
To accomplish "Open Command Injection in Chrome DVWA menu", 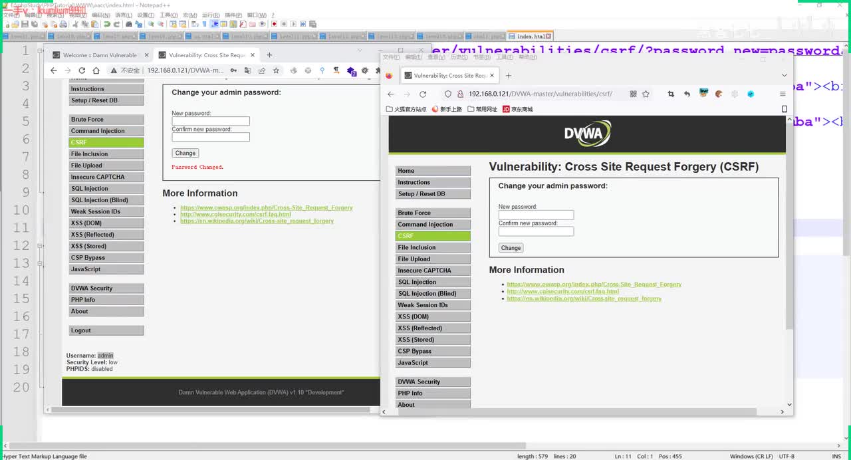I will pyautogui.click(x=106, y=131).
